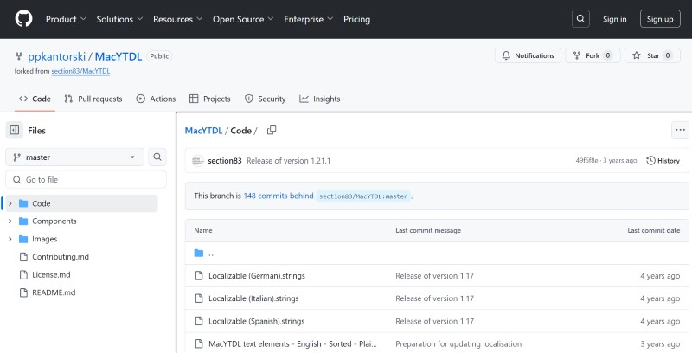692x353 pixels.
Task: Open Localizable (Italian).strings file
Action: point(253,298)
